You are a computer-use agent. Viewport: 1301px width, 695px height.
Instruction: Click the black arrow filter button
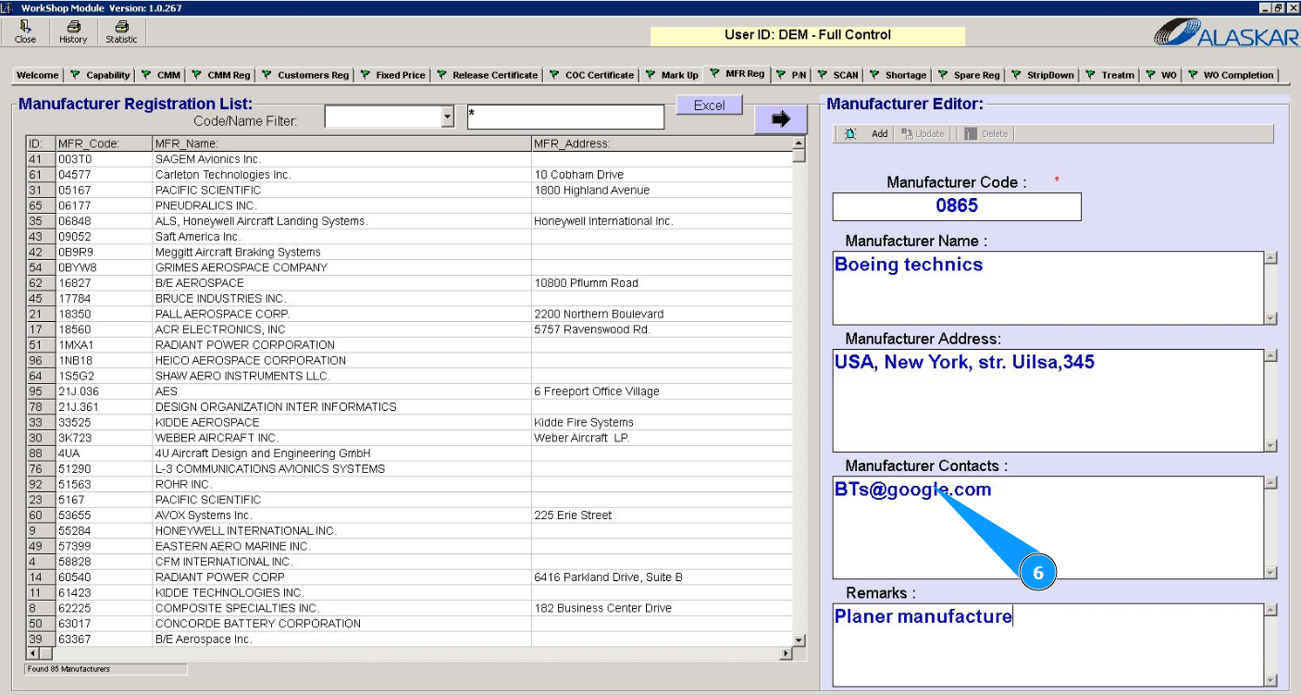[781, 119]
